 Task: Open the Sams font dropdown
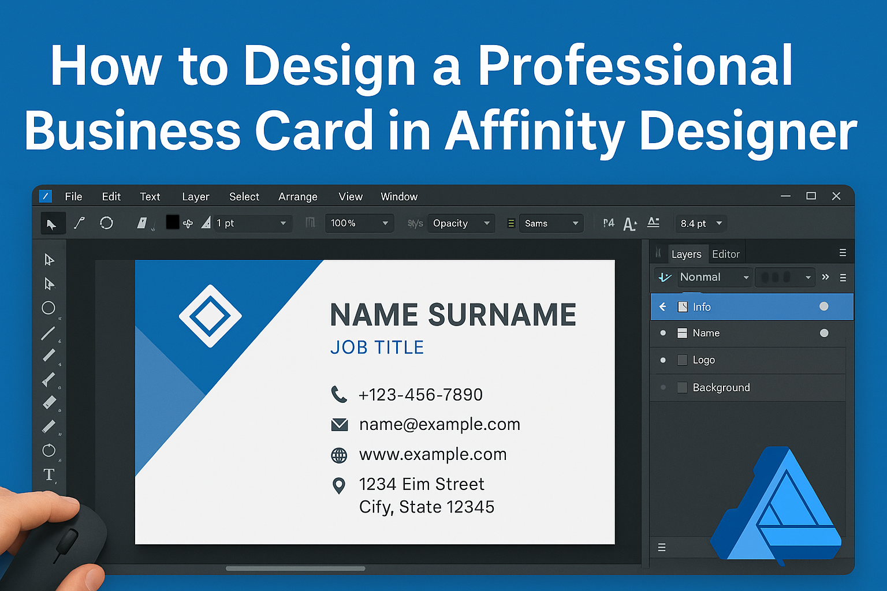coord(551,223)
